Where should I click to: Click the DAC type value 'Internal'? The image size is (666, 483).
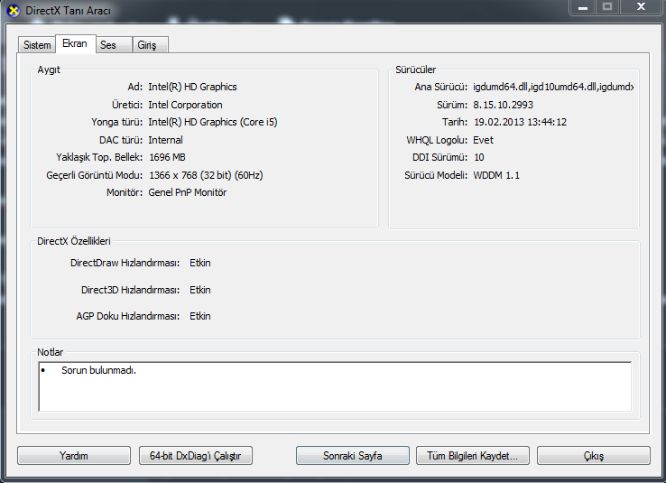(x=165, y=140)
